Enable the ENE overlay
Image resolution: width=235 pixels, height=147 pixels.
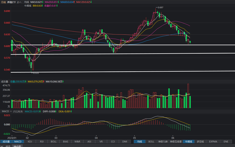(226, 141)
